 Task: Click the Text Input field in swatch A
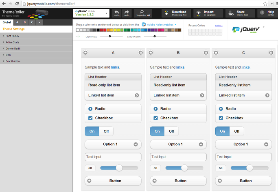[113, 157]
